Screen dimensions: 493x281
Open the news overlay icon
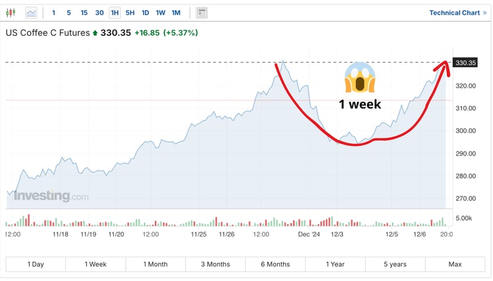pyautogui.click(x=202, y=12)
